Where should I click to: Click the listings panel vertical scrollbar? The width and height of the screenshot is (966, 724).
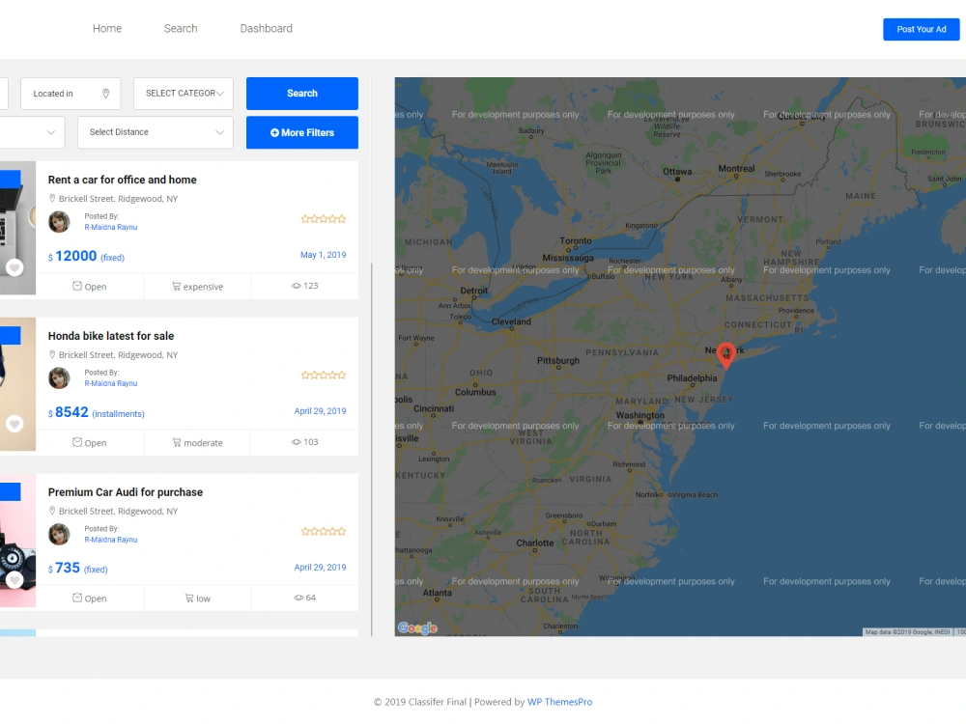[x=372, y=450]
